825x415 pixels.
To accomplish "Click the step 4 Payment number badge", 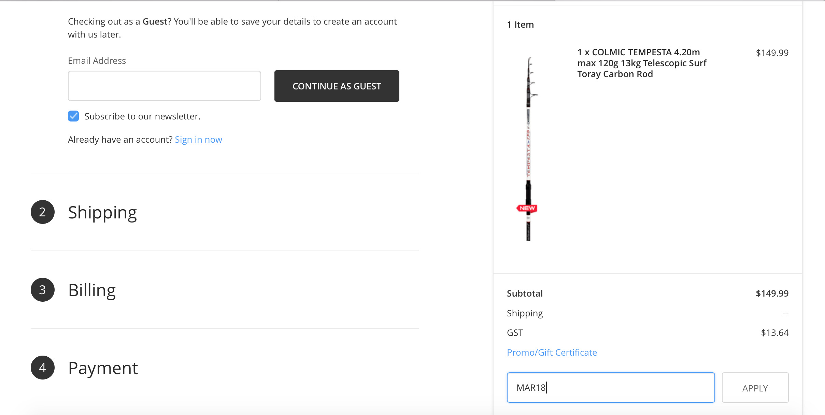I will point(43,368).
